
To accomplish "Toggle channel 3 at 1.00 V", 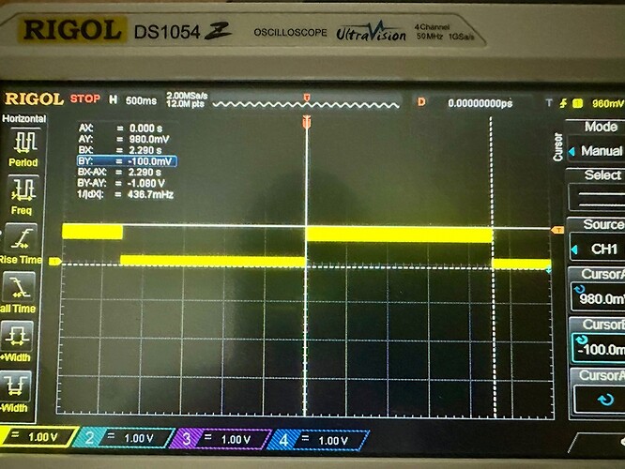I will pyautogui.click(x=219, y=438).
